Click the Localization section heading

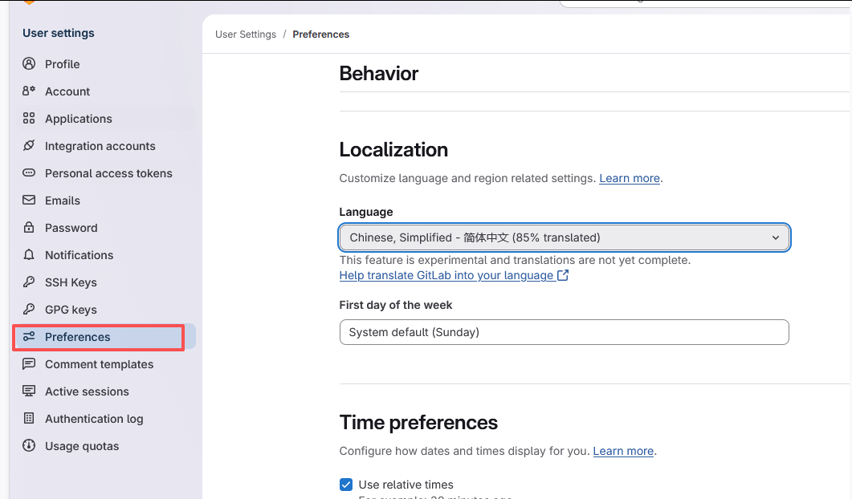point(393,150)
